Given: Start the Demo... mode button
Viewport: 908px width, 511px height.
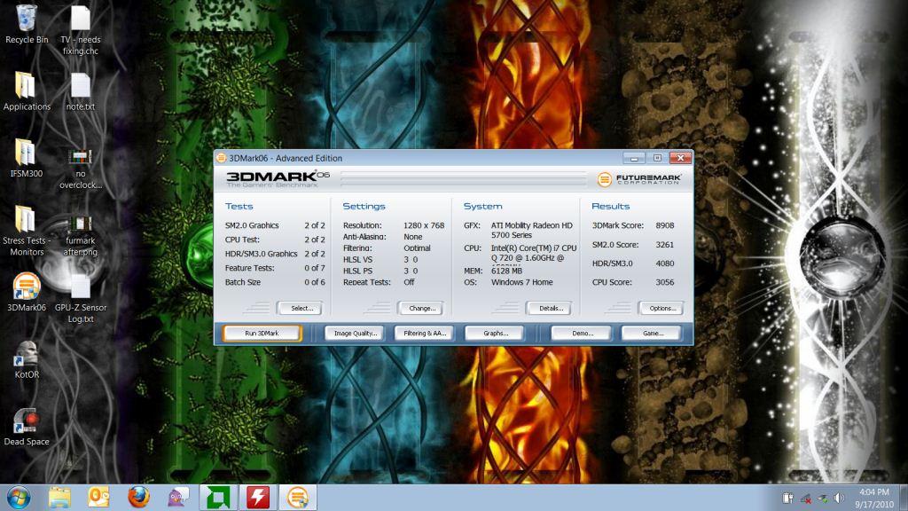Looking at the screenshot, I should coord(582,334).
